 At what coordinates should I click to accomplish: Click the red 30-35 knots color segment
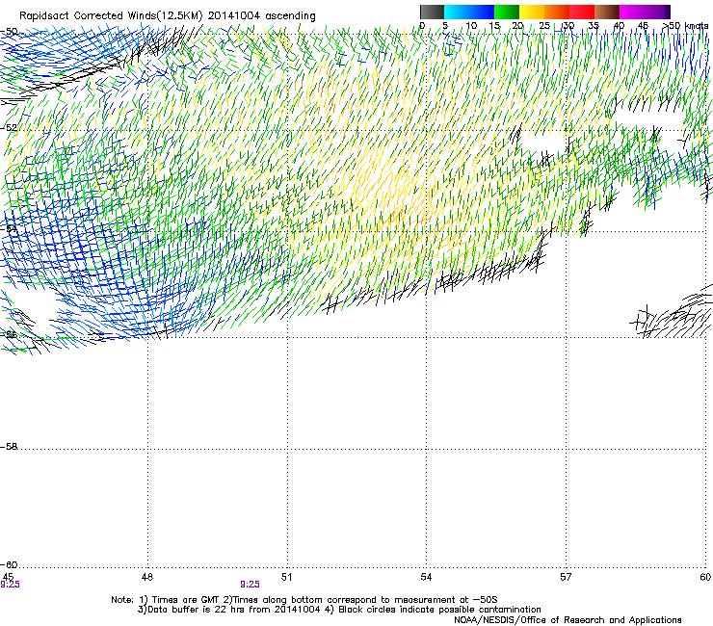pyautogui.click(x=582, y=12)
